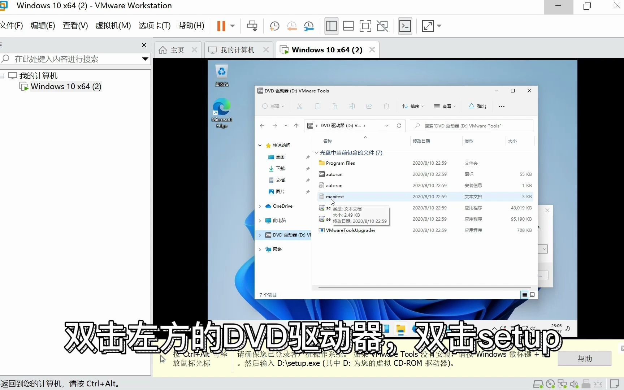Image resolution: width=624 pixels, height=390 pixels.
Task: Open the 排序 sort dropdown
Action: 413,106
